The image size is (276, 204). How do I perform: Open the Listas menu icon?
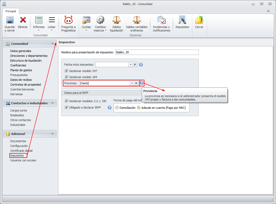click(x=52, y=20)
